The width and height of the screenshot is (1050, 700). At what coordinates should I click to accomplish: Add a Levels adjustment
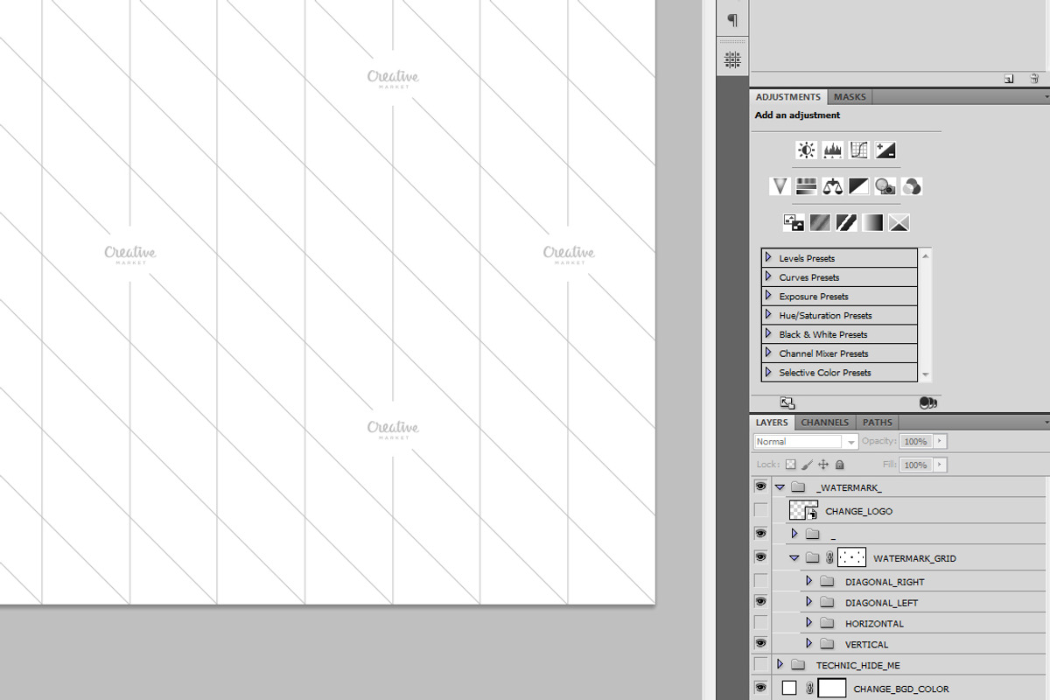(833, 150)
